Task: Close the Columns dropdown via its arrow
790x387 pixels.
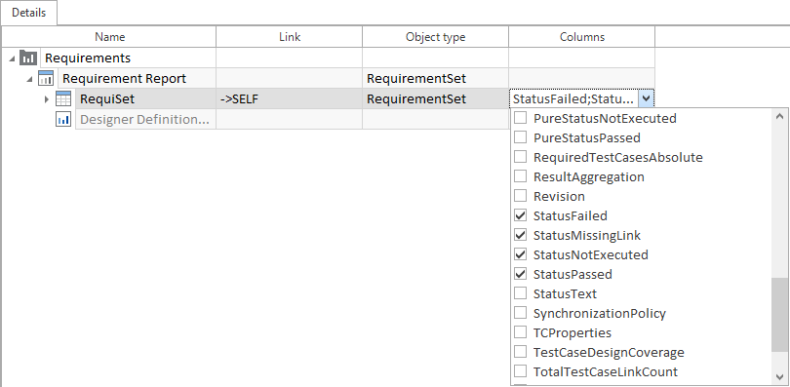Action: pyautogui.click(x=646, y=98)
